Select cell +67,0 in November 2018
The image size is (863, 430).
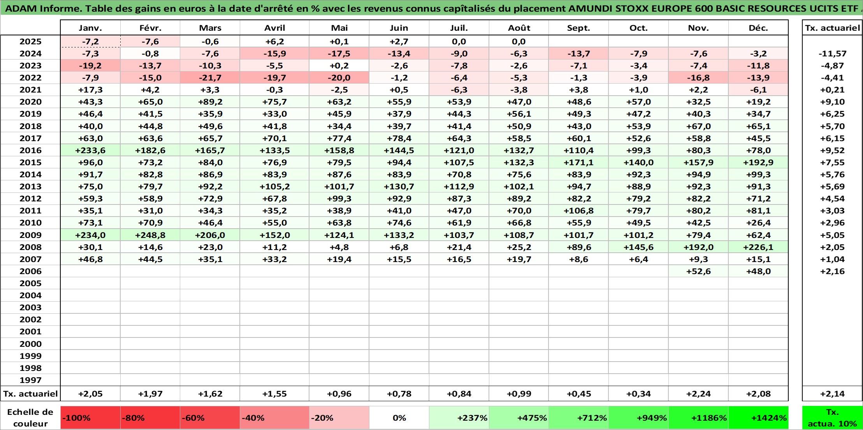coord(698,126)
